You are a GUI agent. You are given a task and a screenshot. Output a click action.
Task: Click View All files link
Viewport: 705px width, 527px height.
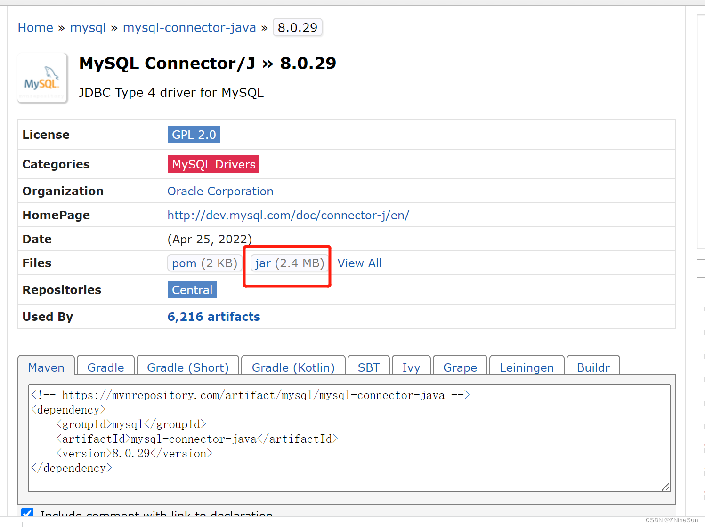tap(359, 263)
